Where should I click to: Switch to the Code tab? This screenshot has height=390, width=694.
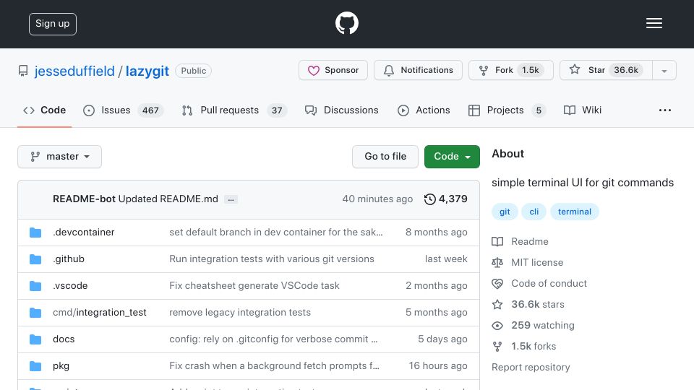click(x=44, y=110)
